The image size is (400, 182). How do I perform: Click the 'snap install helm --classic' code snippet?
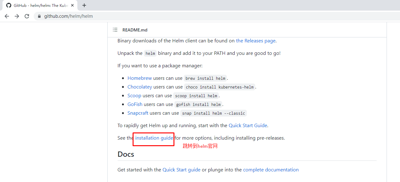click(x=213, y=113)
